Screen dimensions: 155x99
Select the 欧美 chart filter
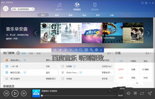(39, 53)
